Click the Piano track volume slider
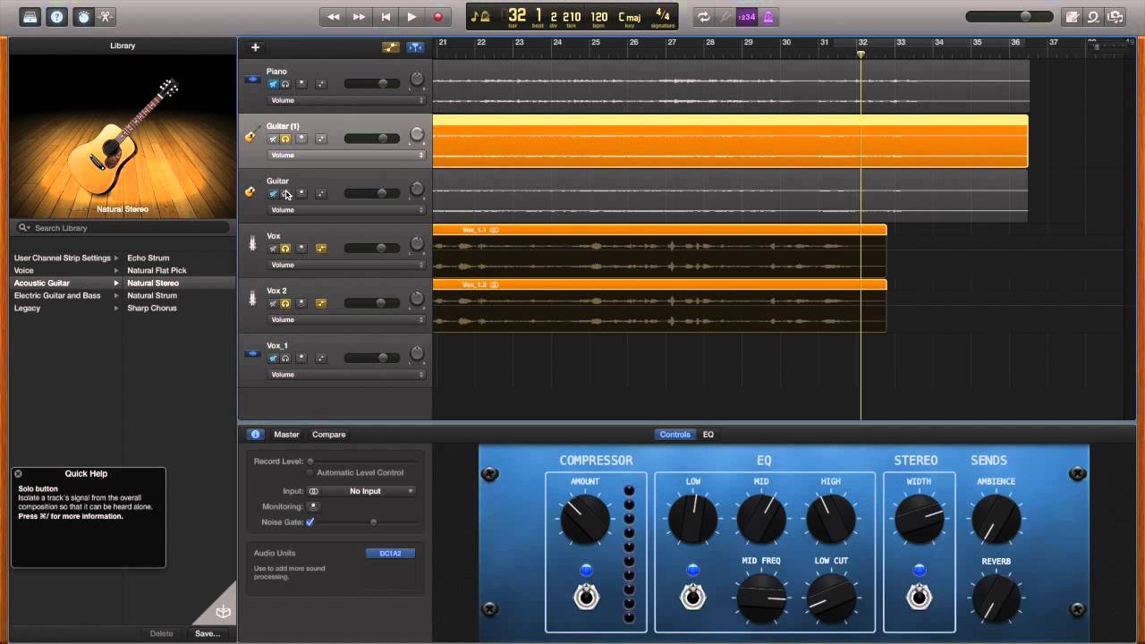Screen dimensions: 1145x644 372,84
